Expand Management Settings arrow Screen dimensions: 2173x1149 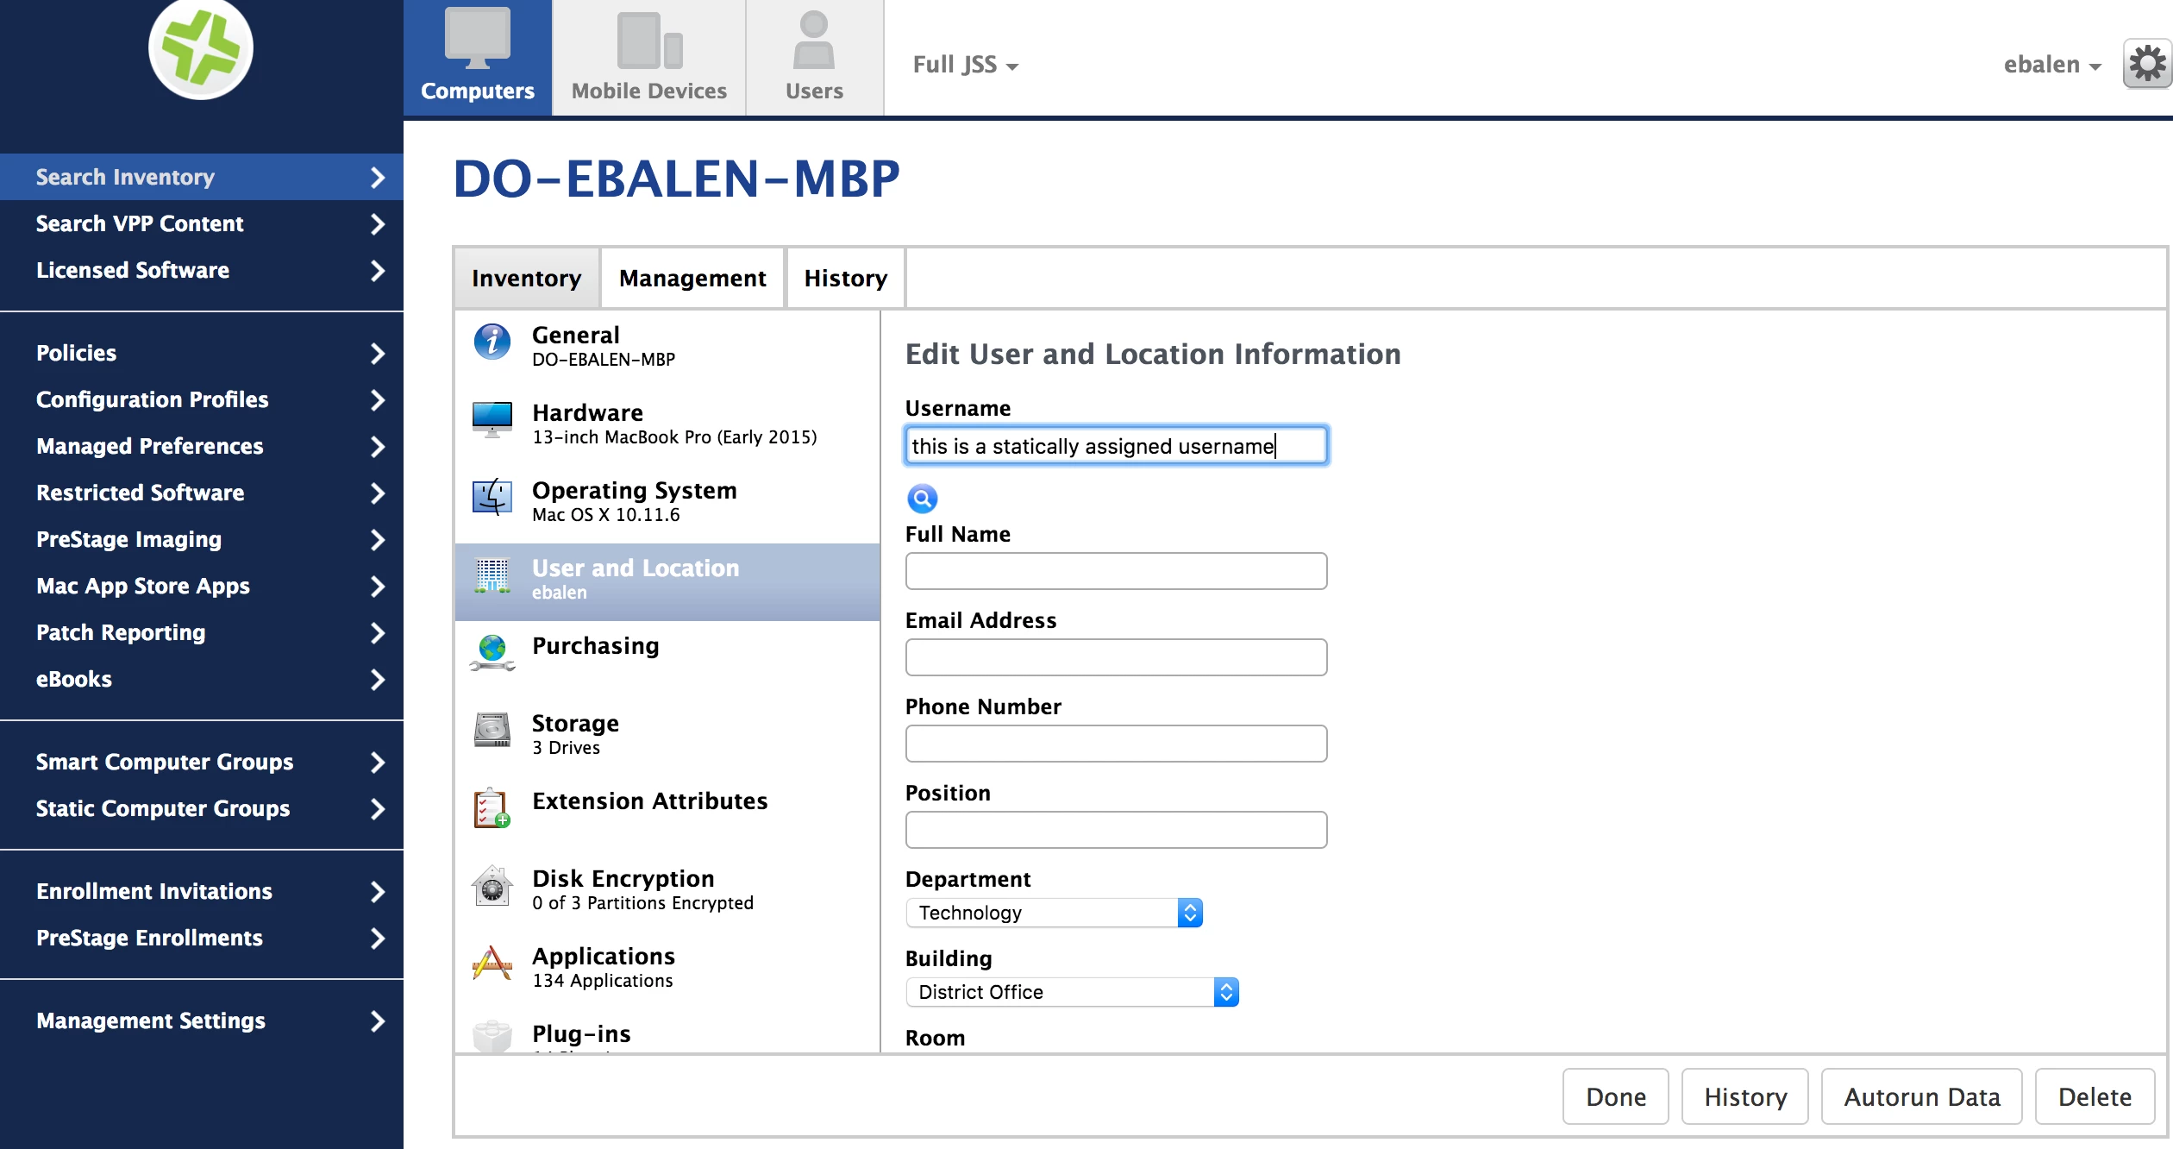(x=377, y=1020)
